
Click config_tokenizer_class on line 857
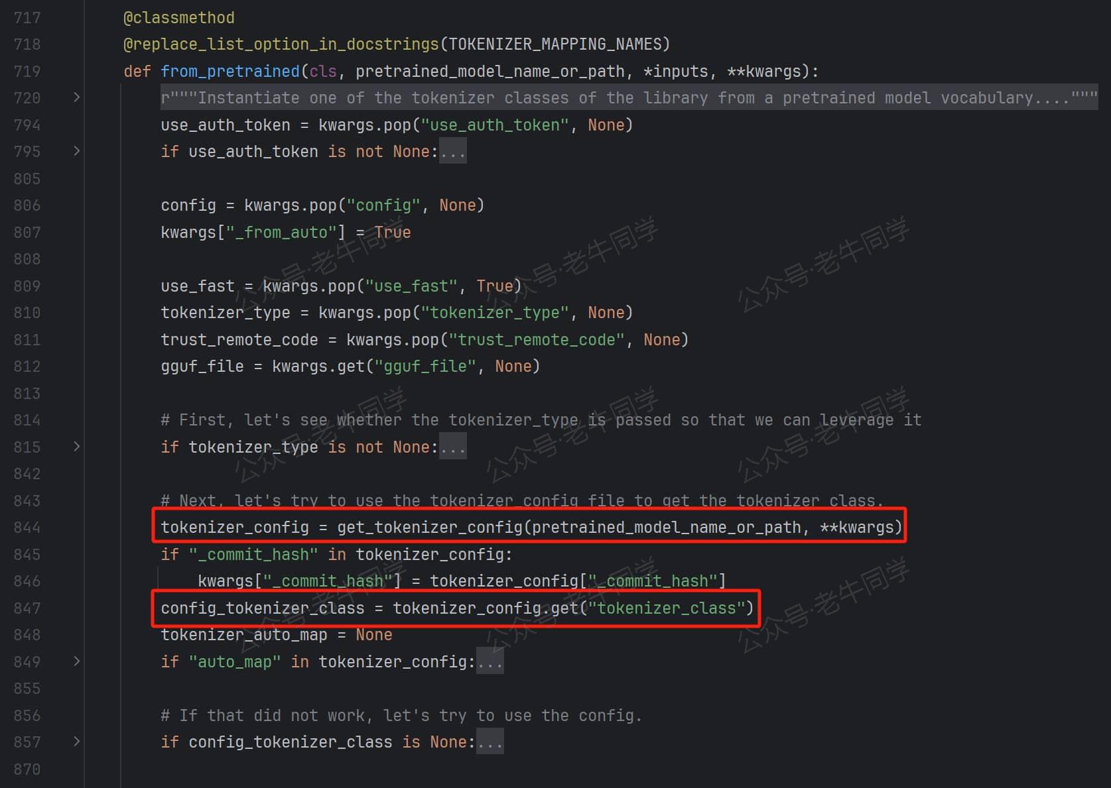[291, 742]
